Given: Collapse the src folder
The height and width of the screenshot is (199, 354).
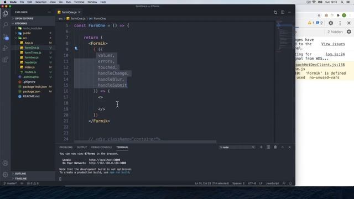Looking at the screenshot, I should [x=25, y=38].
